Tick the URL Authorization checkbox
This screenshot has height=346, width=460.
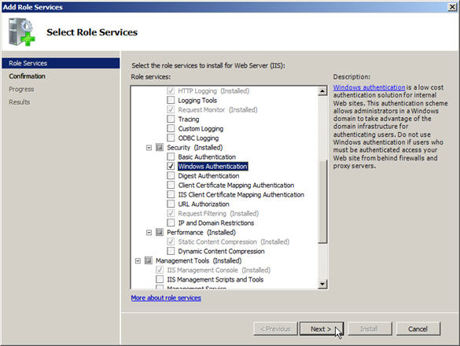171,204
